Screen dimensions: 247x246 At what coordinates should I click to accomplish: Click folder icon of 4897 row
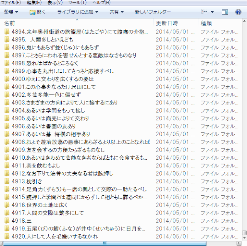(x=7, y=55)
